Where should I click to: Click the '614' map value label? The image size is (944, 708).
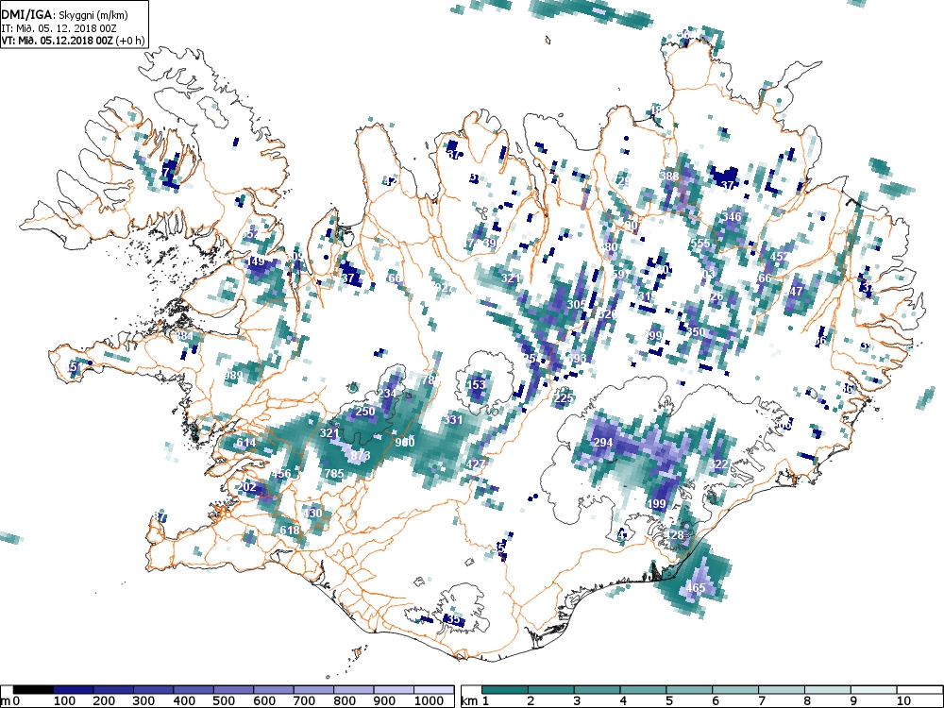click(x=245, y=443)
